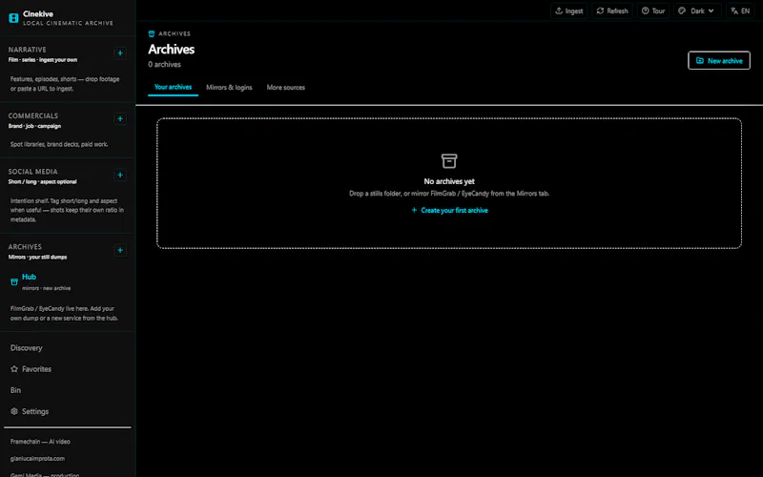Click the Refresh arrows icon
Image resolution: width=763 pixels, height=477 pixels.
(x=601, y=10)
